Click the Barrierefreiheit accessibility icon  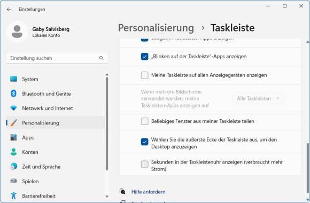(x=13, y=196)
